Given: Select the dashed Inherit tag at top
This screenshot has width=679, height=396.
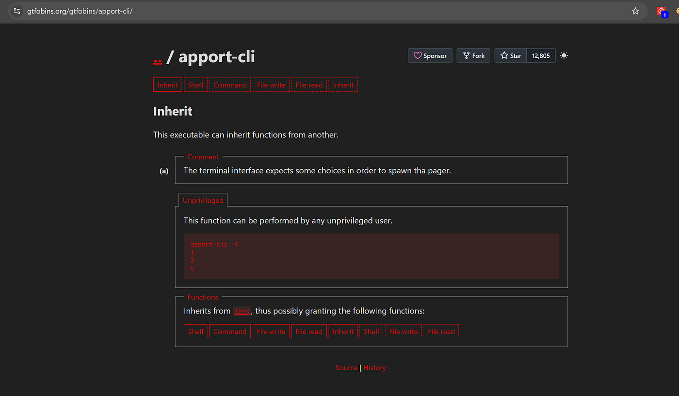Looking at the screenshot, I should (343, 85).
